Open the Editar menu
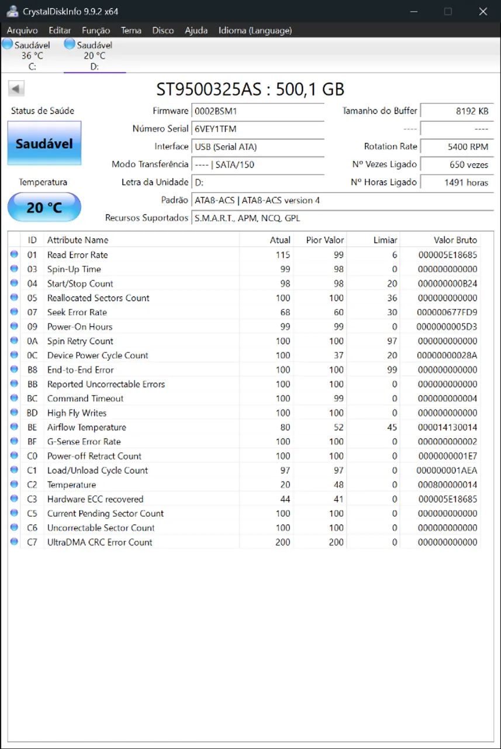Image resolution: width=501 pixels, height=749 pixels. pyautogui.click(x=60, y=30)
